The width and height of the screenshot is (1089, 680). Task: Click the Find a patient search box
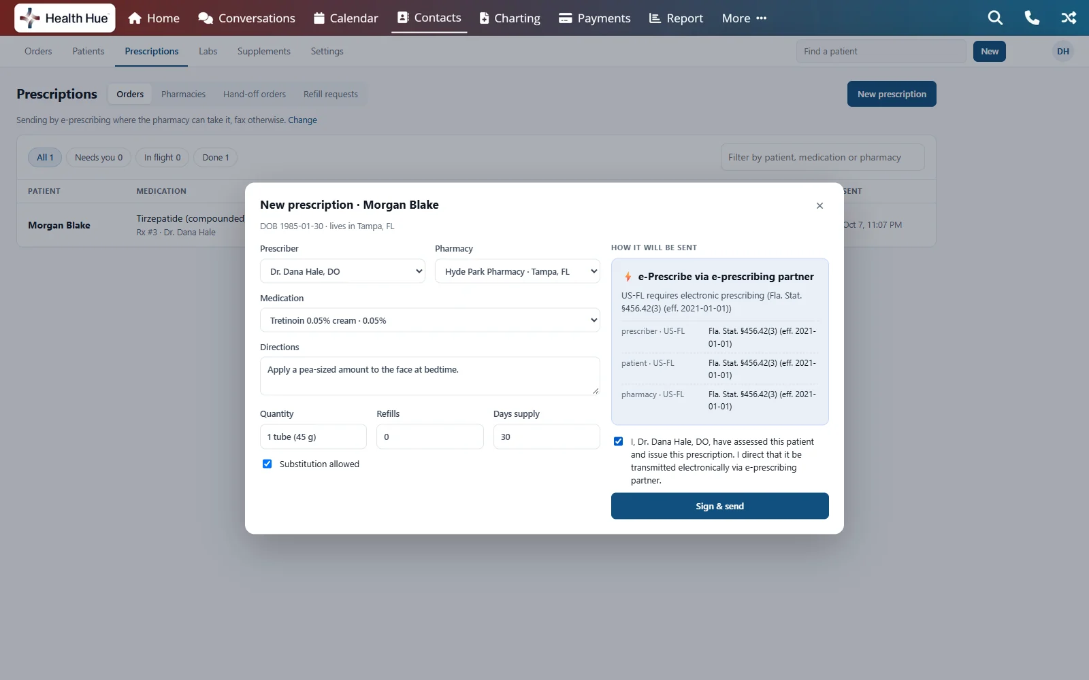pos(881,52)
